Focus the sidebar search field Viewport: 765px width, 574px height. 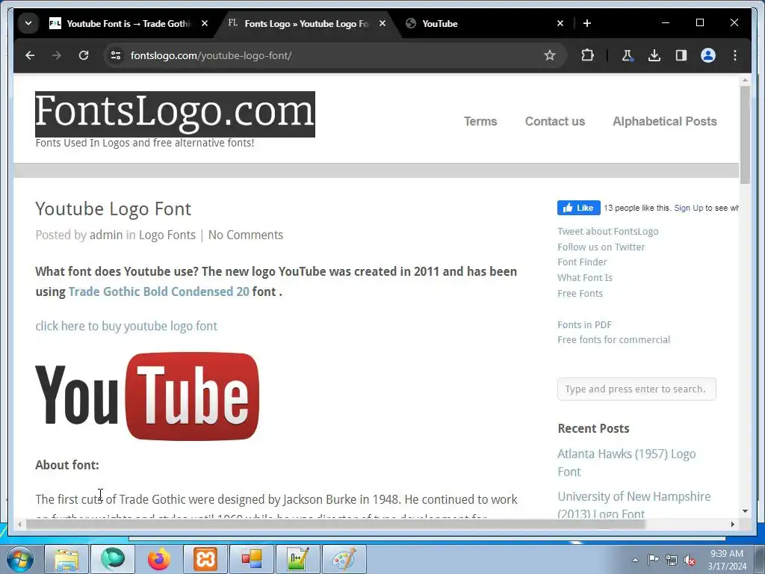point(637,389)
